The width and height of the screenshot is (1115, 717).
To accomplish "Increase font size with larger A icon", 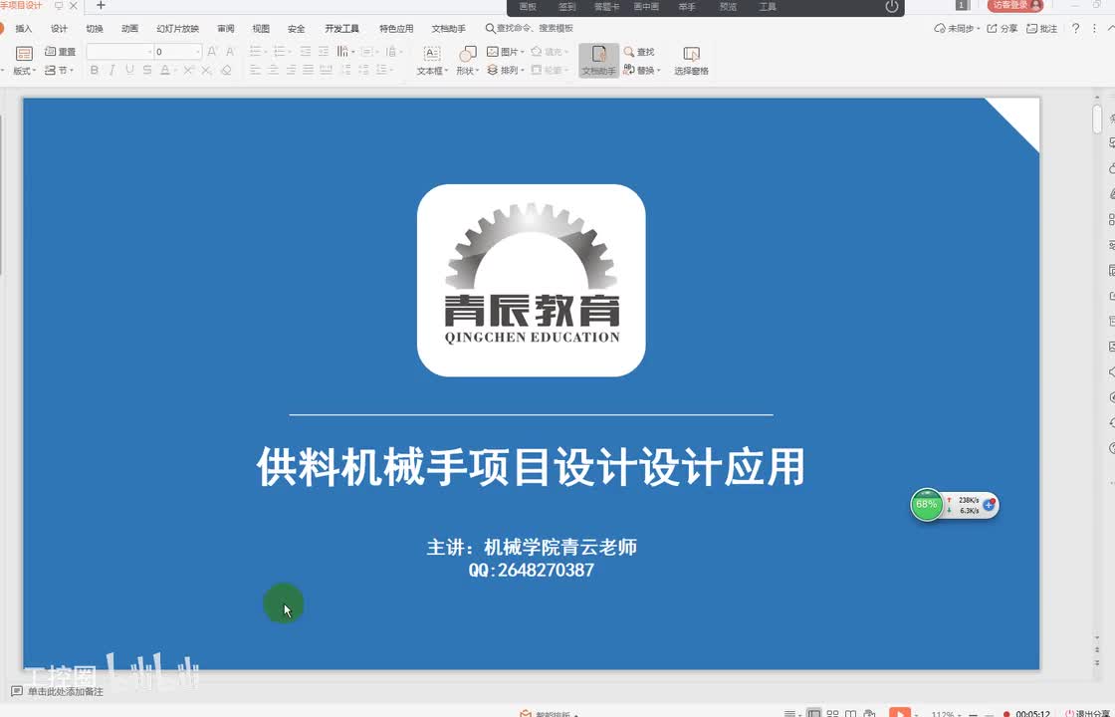I will (x=212, y=51).
